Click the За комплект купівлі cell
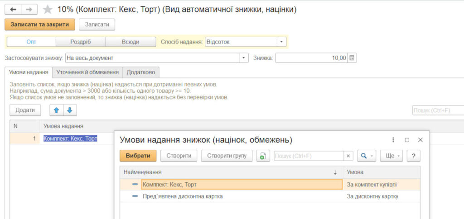Screen dimensions: 464x219 pyautogui.click(x=382, y=185)
